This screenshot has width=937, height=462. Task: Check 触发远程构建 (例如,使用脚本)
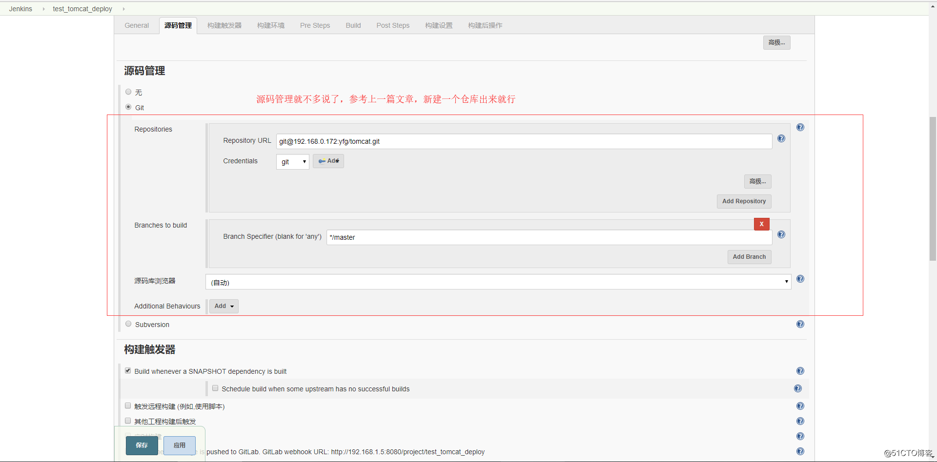tap(128, 405)
